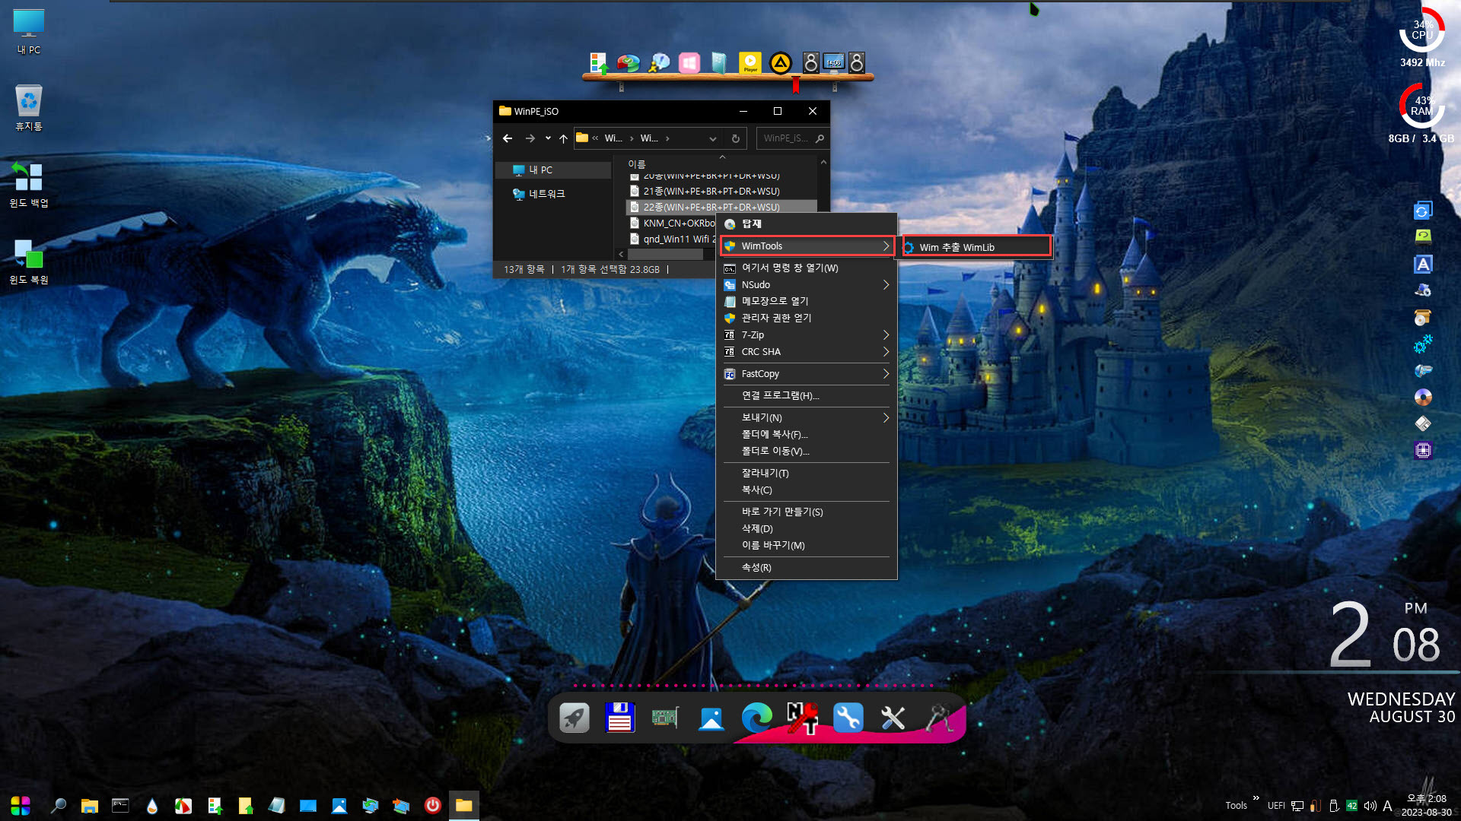The height and width of the screenshot is (821, 1461).
Task: Launch AIMP from the shelf dock
Action: tap(781, 63)
